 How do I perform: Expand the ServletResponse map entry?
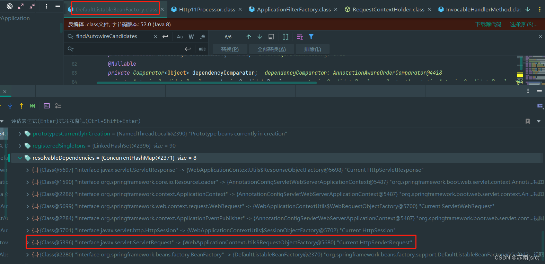[27, 170]
